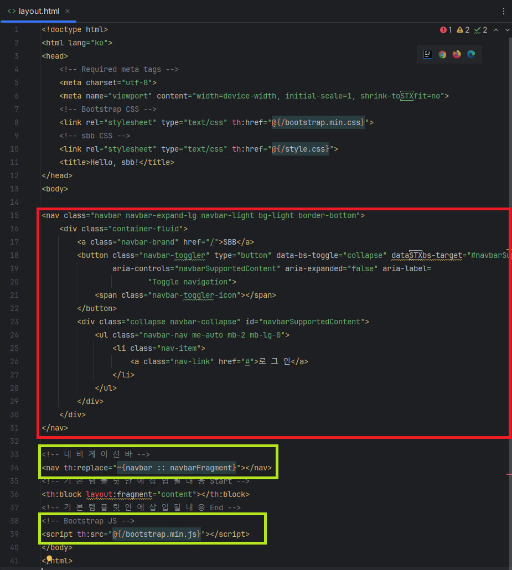
Task: Click the @{/bootstrap.min.css} expression
Action: tap(318, 122)
